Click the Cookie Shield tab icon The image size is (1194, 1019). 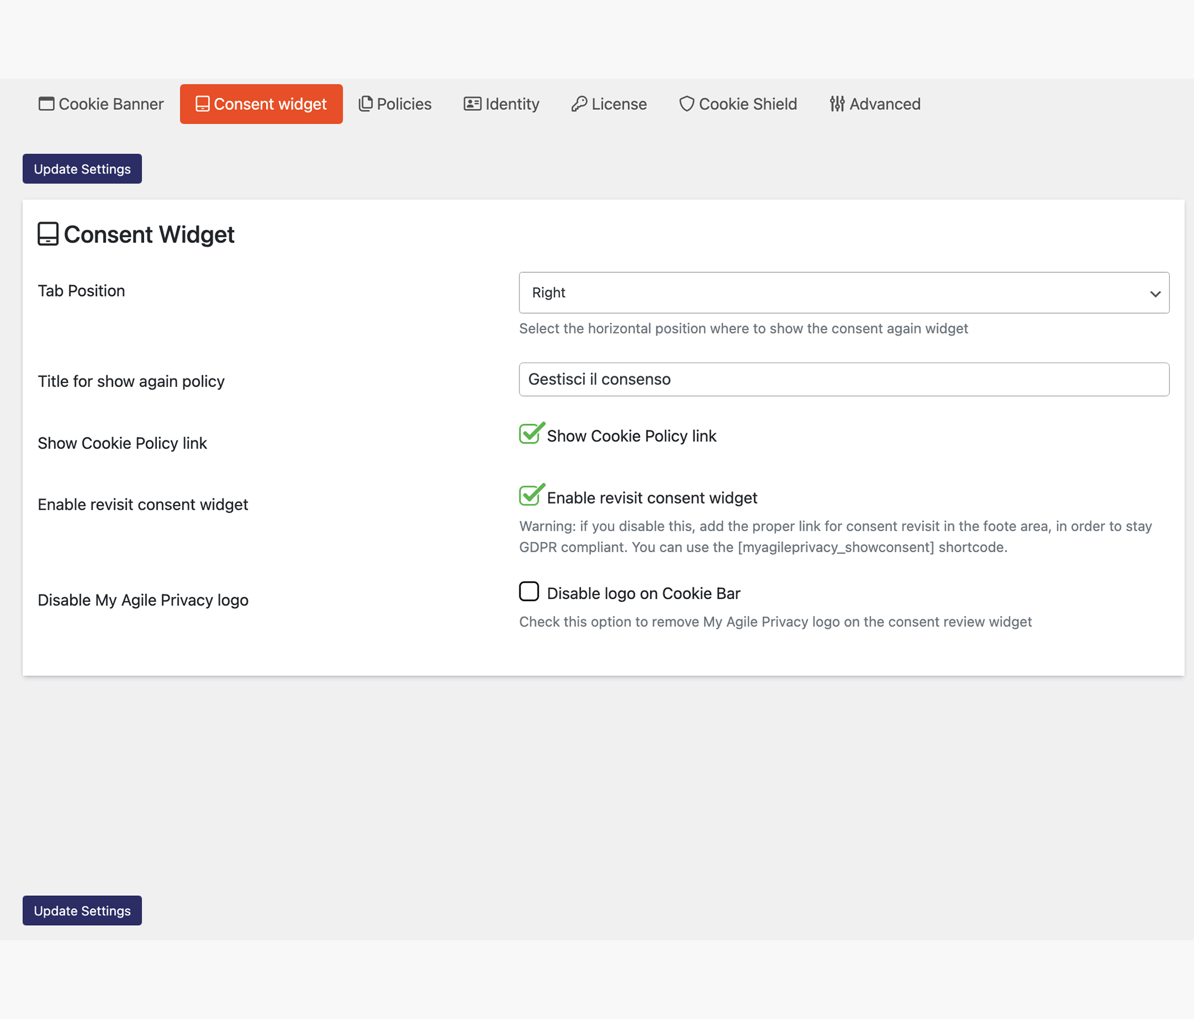686,103
